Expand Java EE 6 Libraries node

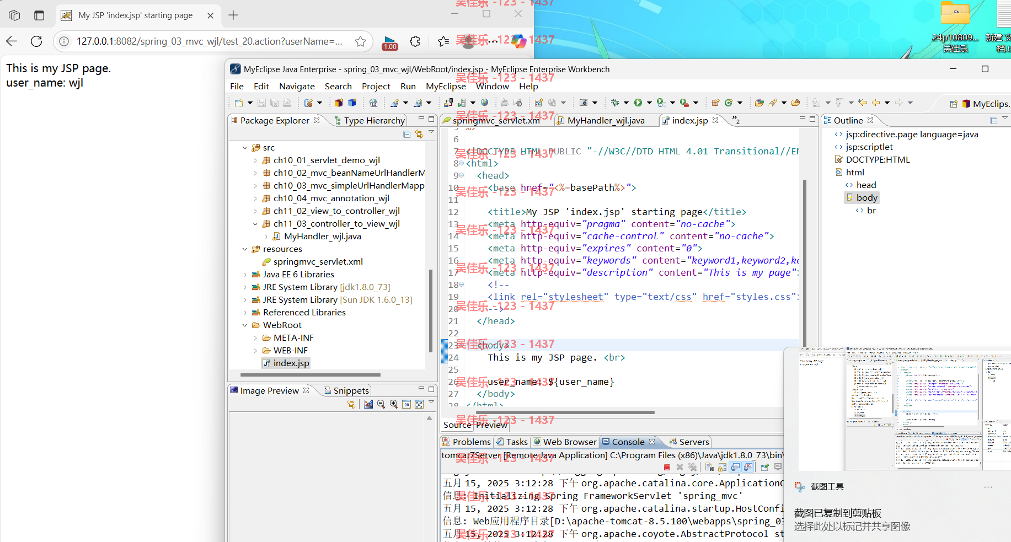click(244, 275)
